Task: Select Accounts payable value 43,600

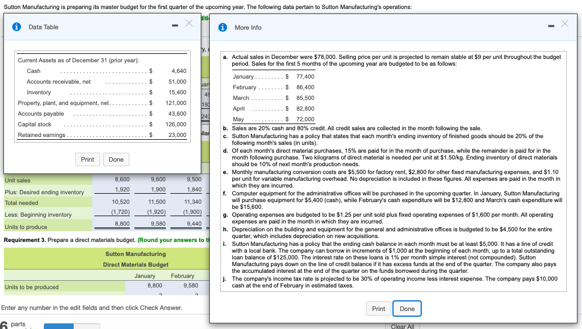Action: 178,114
